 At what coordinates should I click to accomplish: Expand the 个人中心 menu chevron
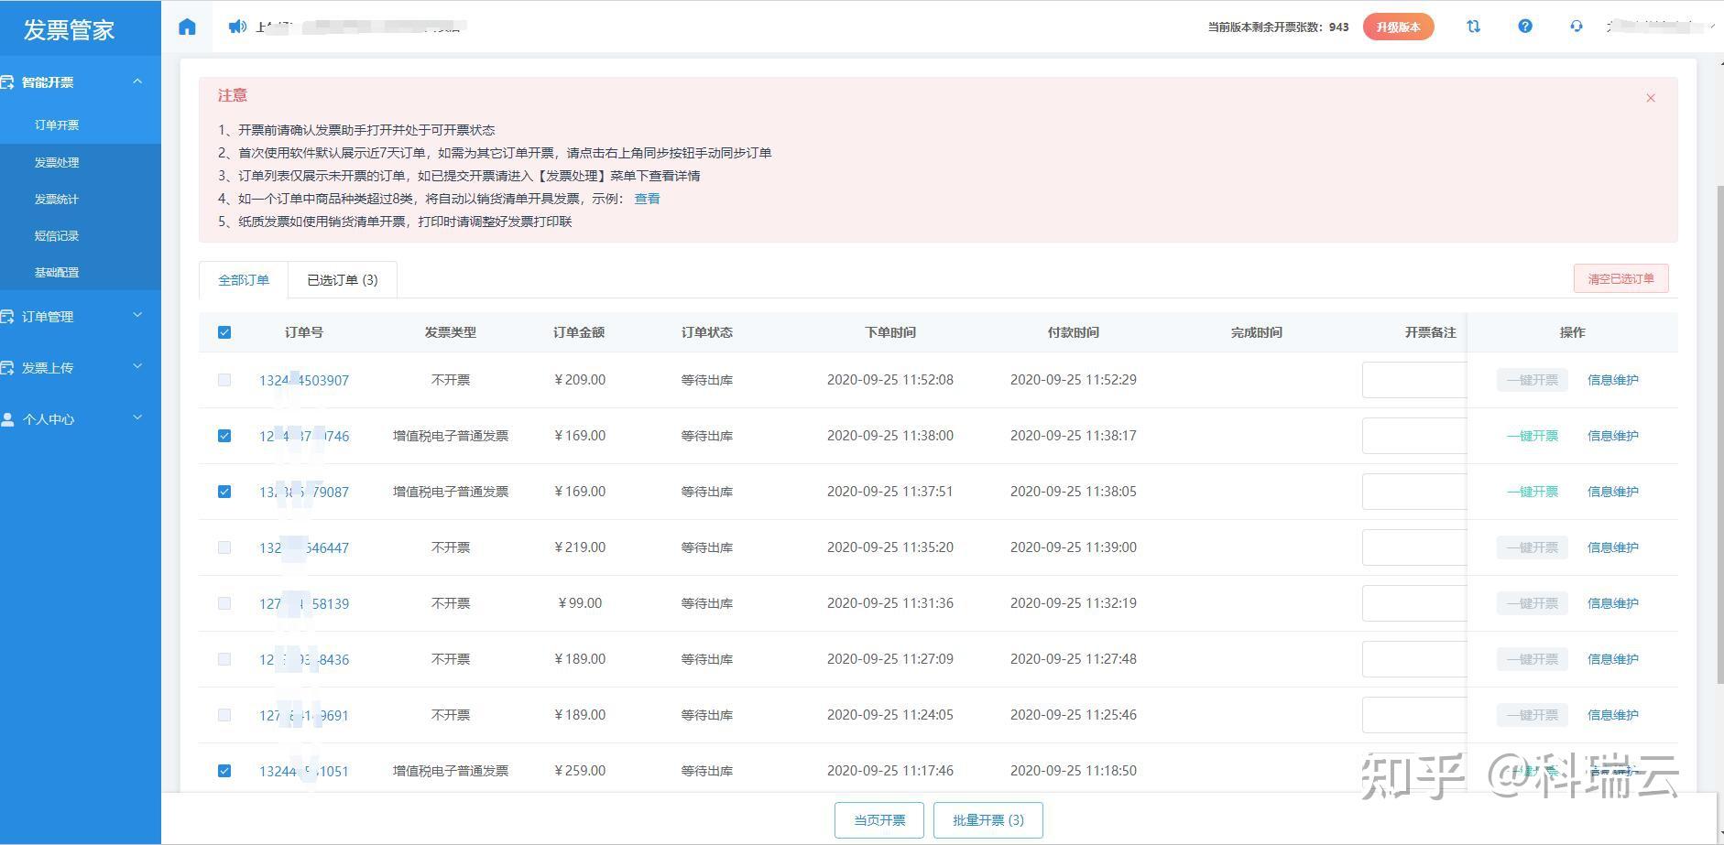click(137, 418)
